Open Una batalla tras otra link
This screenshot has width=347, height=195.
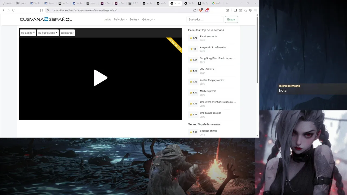point(211,113)
